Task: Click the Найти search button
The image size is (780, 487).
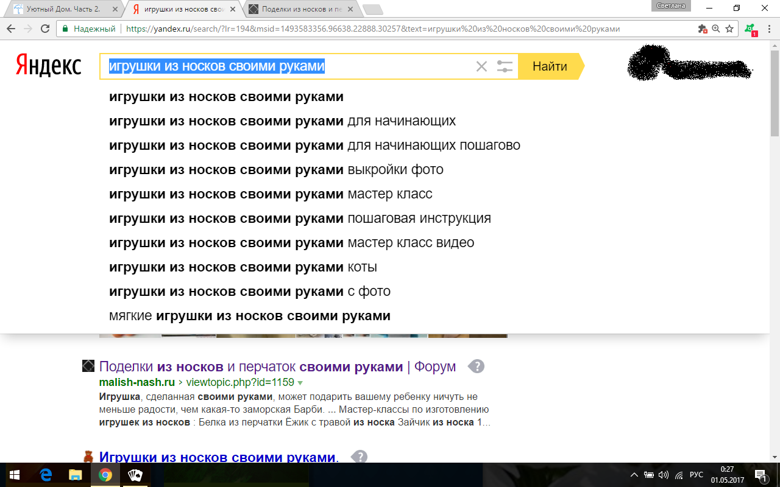Action: [550, 66]
